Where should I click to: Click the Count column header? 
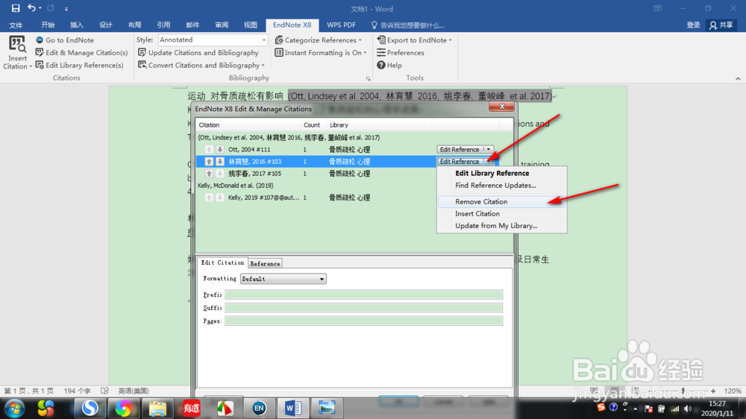pos(312,125)
